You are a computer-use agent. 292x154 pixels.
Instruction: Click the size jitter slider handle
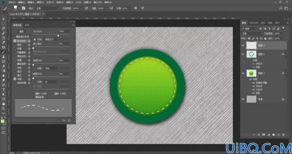click(58, 35)
